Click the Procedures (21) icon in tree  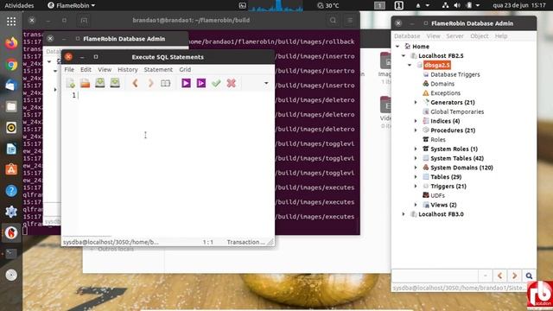(426, 130)
